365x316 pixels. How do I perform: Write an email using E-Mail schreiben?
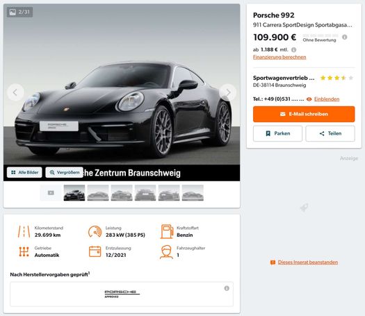click(304, 114)
